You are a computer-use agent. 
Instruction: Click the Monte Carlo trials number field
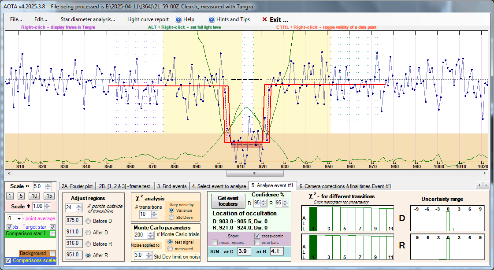[141, 235]
